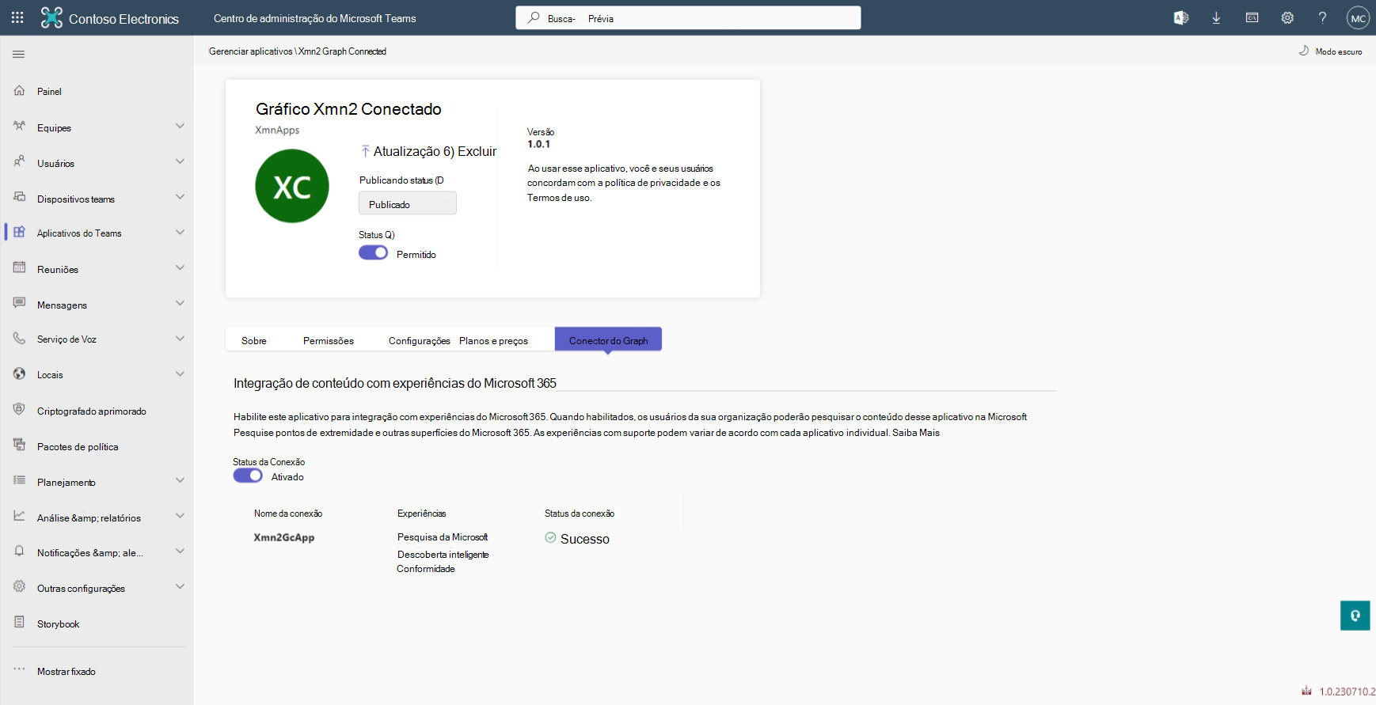Expand the Aplicativos do Teams chevron

click(180, 233)
